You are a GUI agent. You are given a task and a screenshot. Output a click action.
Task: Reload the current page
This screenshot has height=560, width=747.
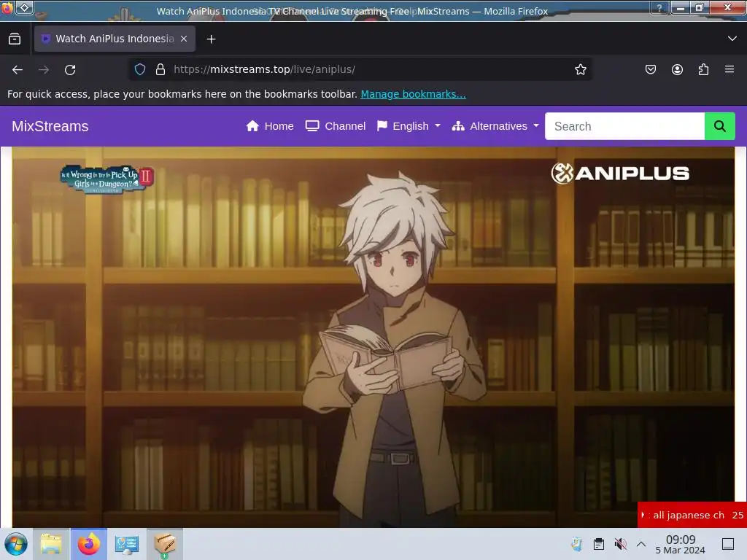70,69
